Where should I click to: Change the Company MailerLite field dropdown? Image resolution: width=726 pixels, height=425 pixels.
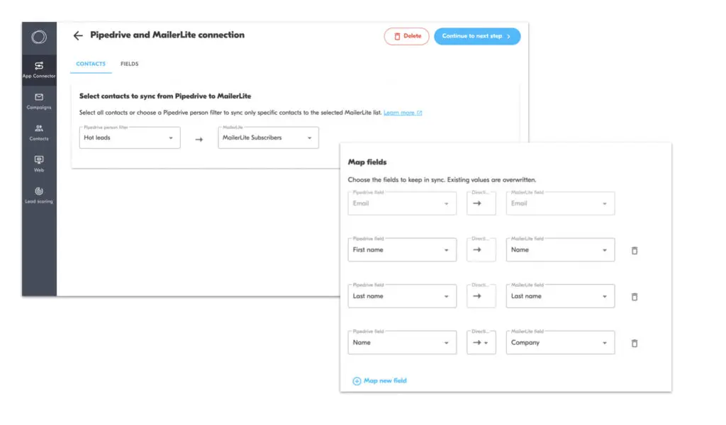pyautogui.click(x=559, y=343)
